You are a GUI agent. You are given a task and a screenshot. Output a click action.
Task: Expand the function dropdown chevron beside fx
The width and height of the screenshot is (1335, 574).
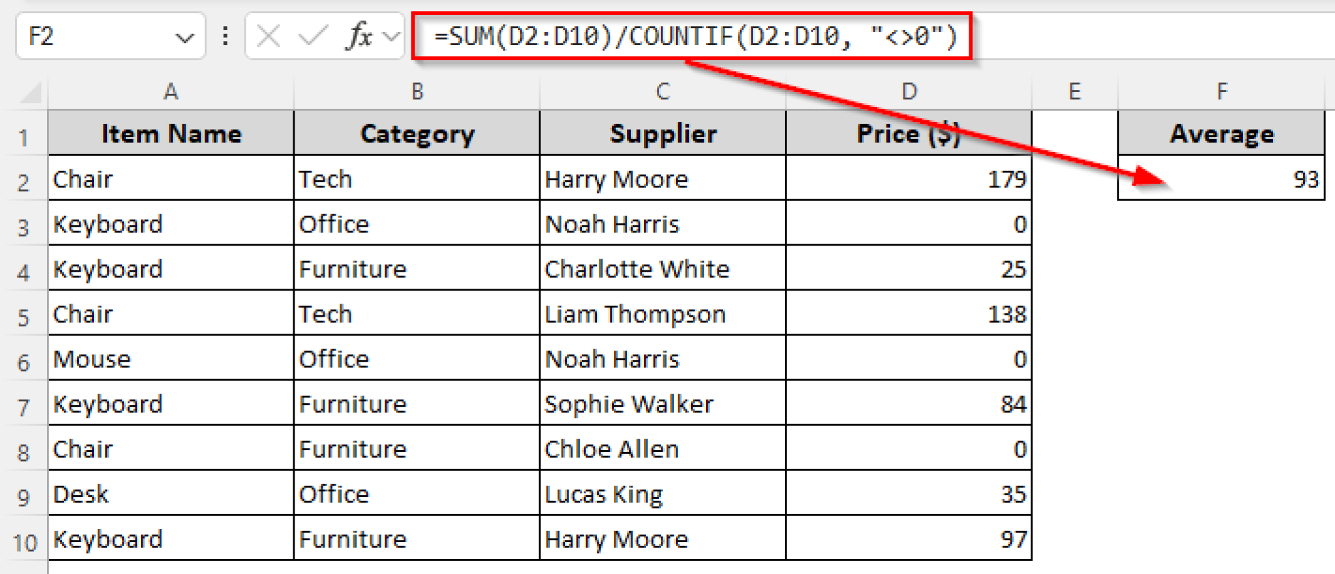(391, 36)
